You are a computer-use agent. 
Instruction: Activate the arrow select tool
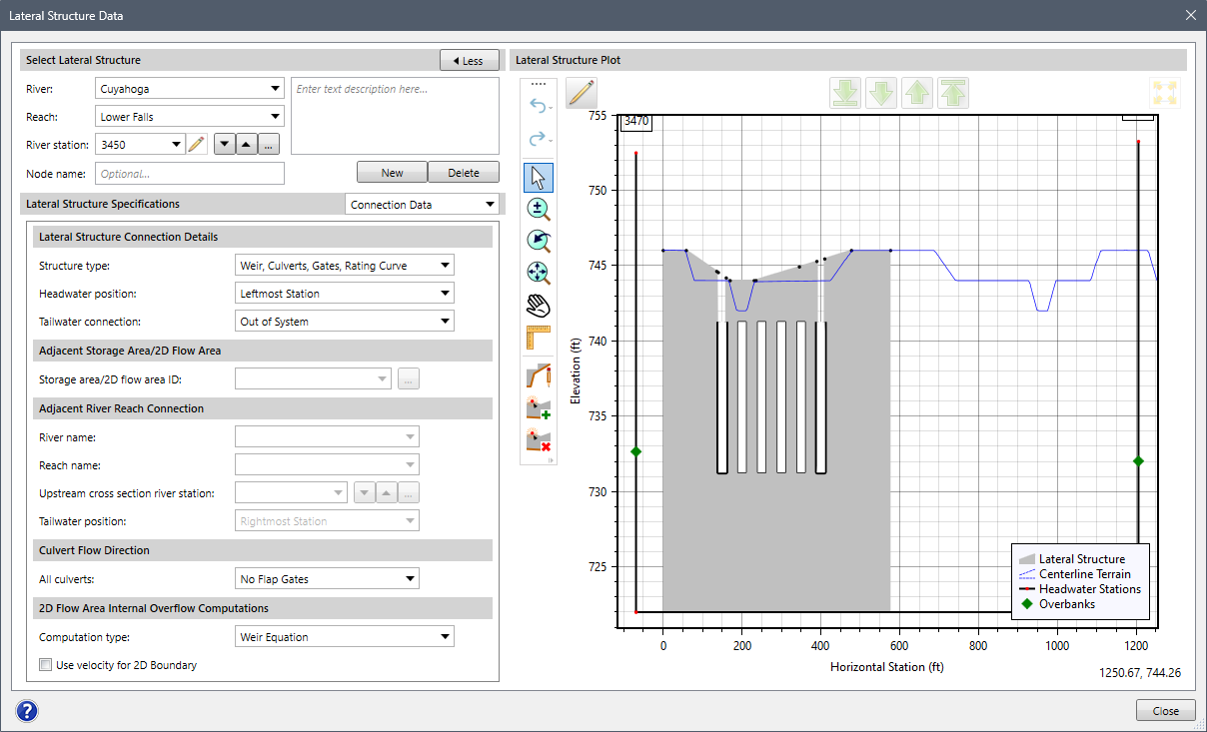point(539,178)
